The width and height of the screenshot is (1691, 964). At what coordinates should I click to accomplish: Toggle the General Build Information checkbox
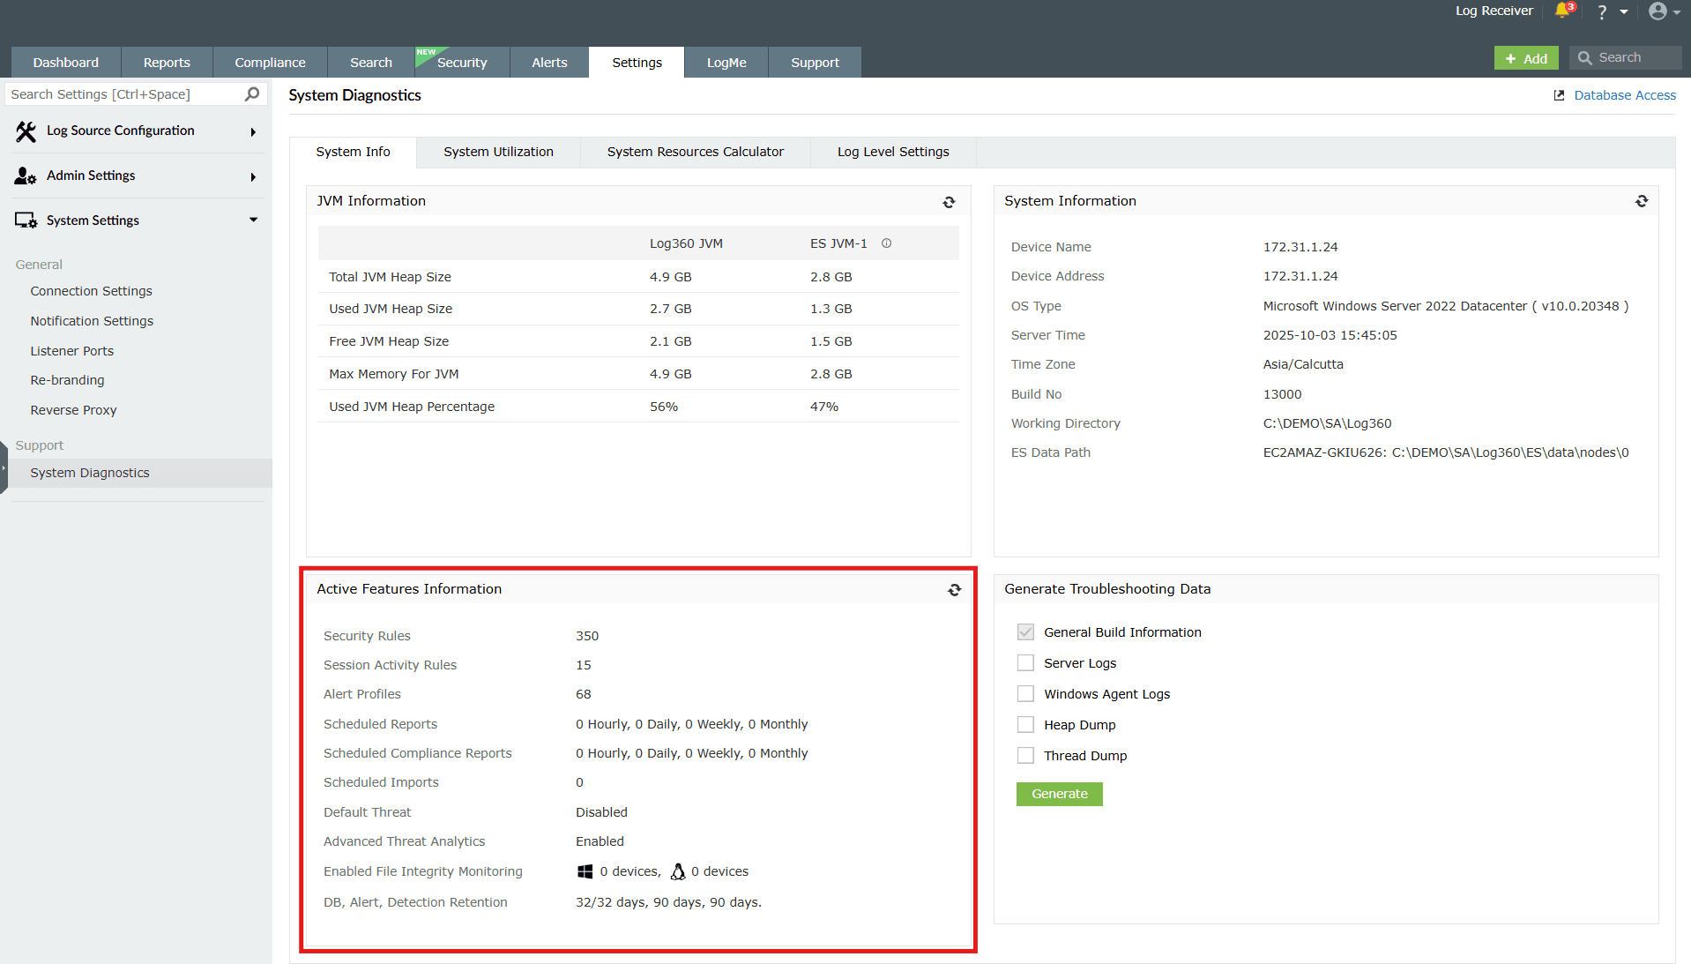(x=1025, y=632)
